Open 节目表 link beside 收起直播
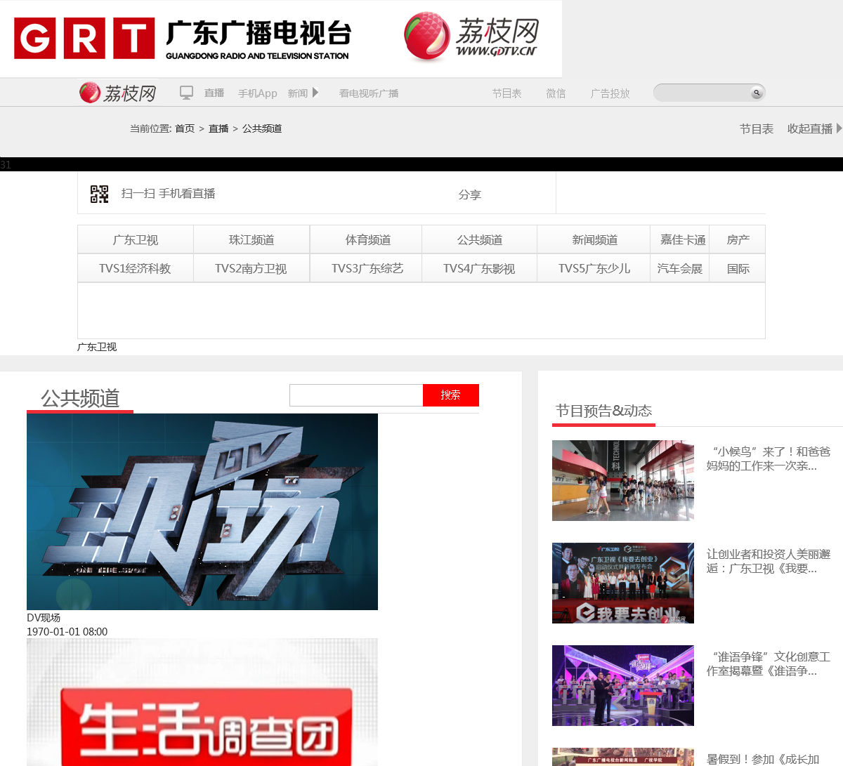This screenshot has height=766, width=843. 757,128
